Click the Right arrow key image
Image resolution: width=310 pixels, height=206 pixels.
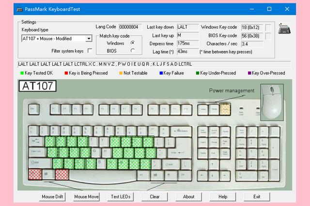coord(225,175)
